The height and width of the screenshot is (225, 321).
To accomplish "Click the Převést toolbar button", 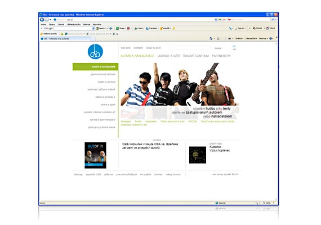I will coord(258,28).
